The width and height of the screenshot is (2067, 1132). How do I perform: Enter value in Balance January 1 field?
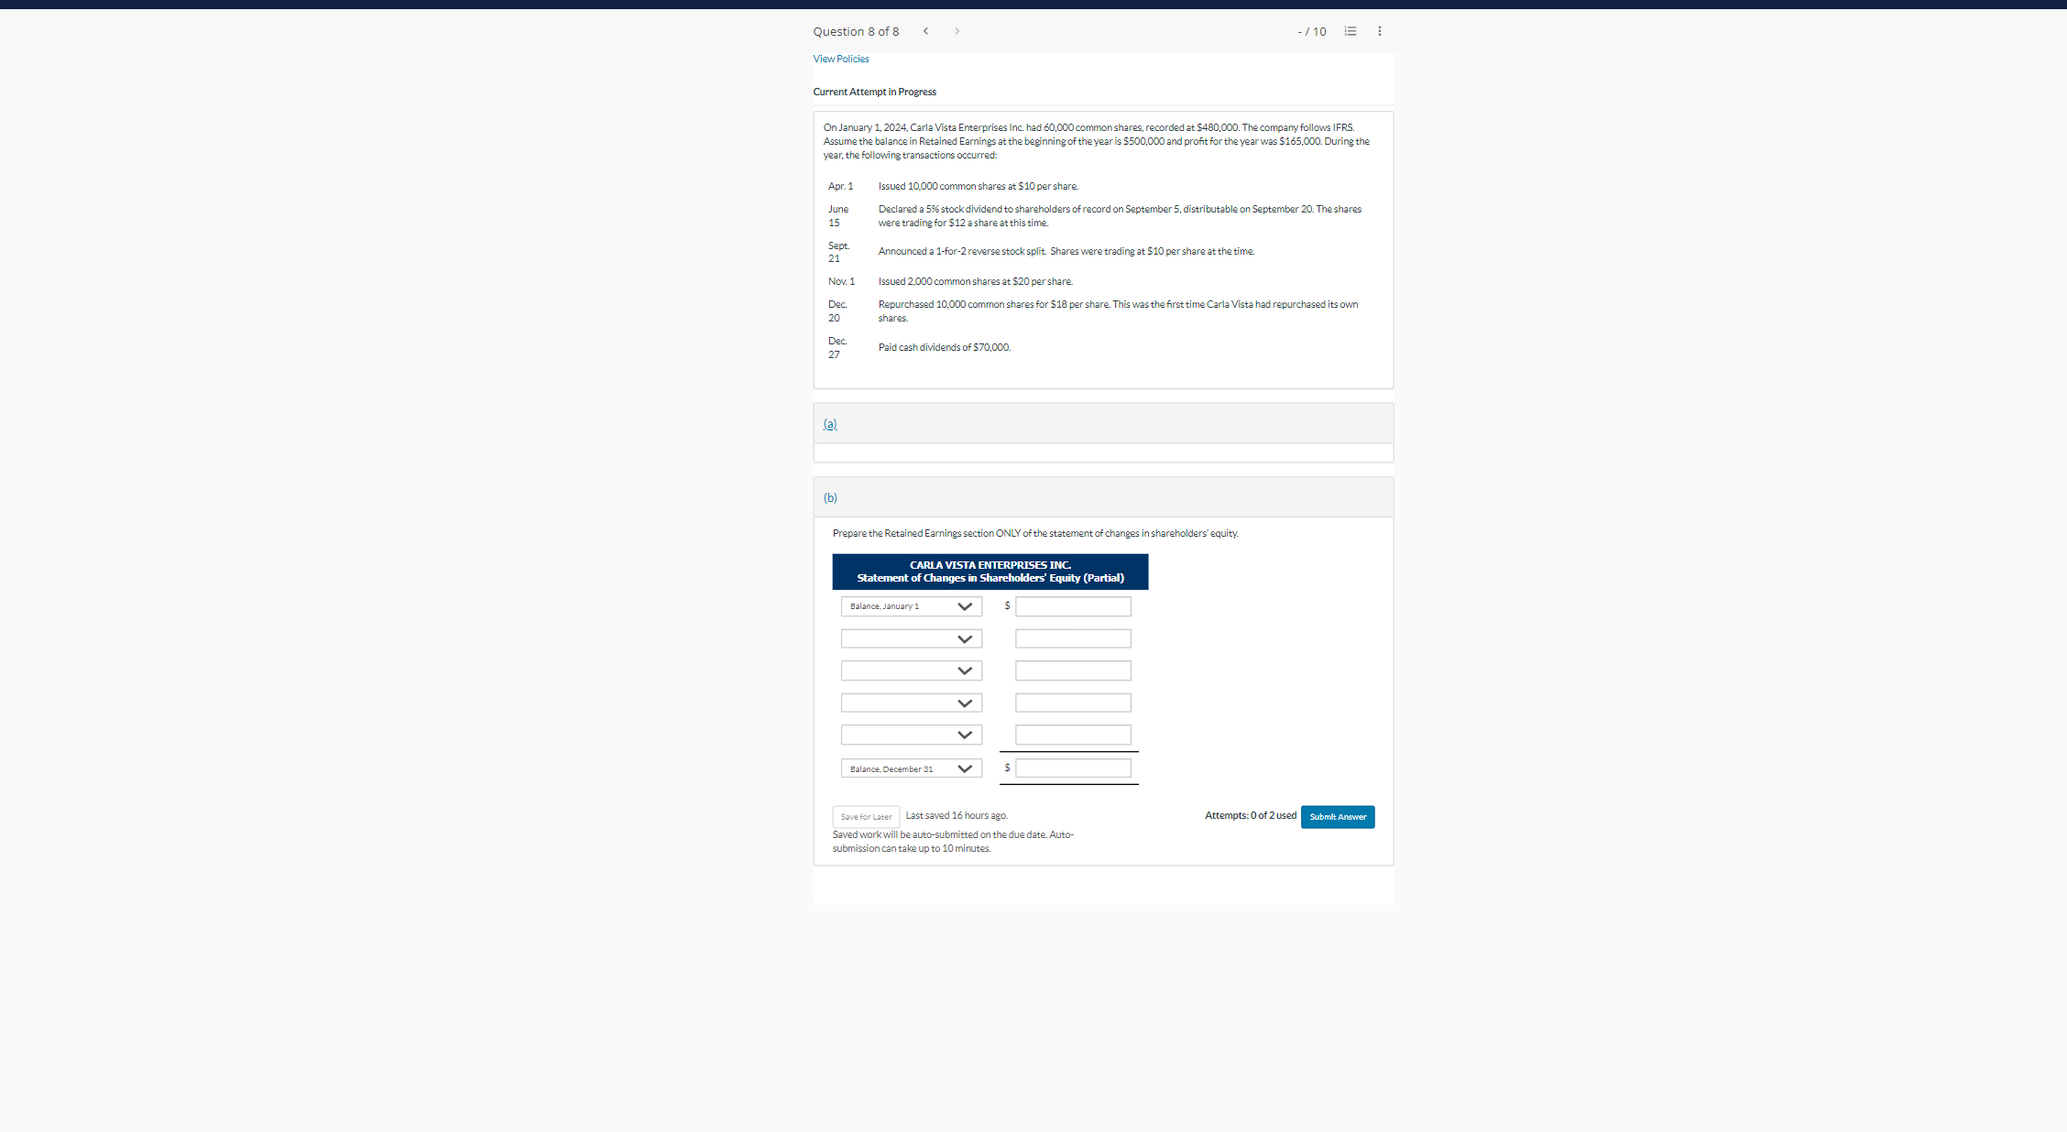(x=1073, y=606)
